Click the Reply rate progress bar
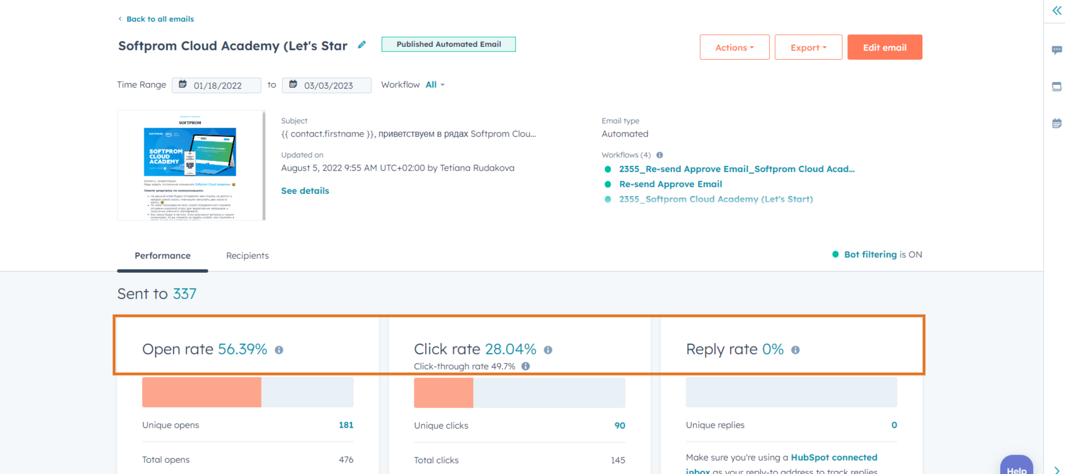This screenshot has width=1065, height=474. (x=791, y=392)
